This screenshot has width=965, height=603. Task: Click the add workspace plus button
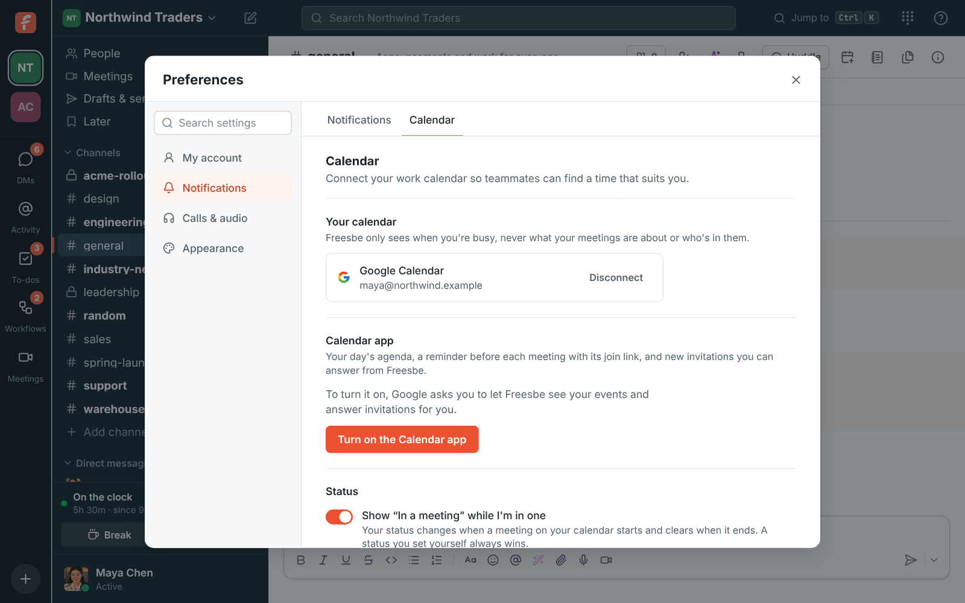[x=25, y=579]
